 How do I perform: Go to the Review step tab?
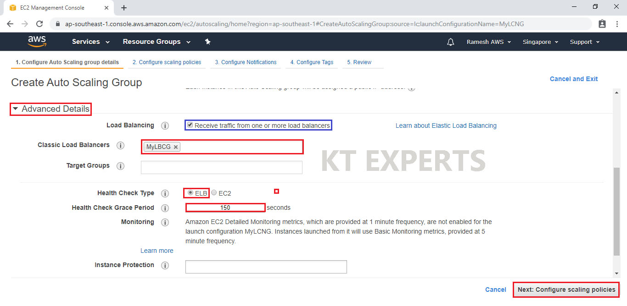tap(359, 62)
